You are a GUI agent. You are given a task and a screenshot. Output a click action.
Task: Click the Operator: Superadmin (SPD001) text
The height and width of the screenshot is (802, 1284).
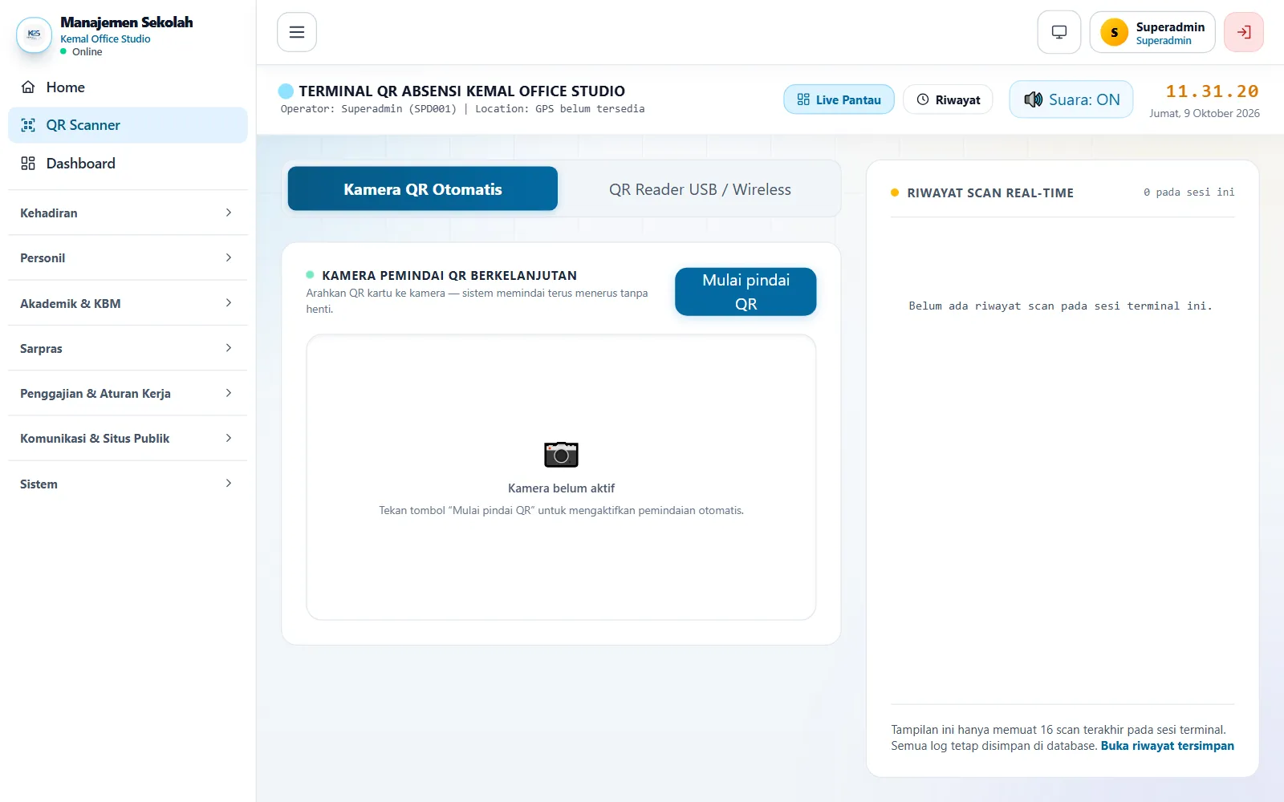point(368,109)
